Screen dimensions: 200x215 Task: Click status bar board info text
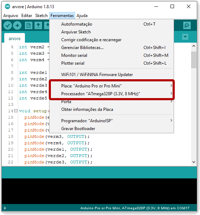pos(135,208)
